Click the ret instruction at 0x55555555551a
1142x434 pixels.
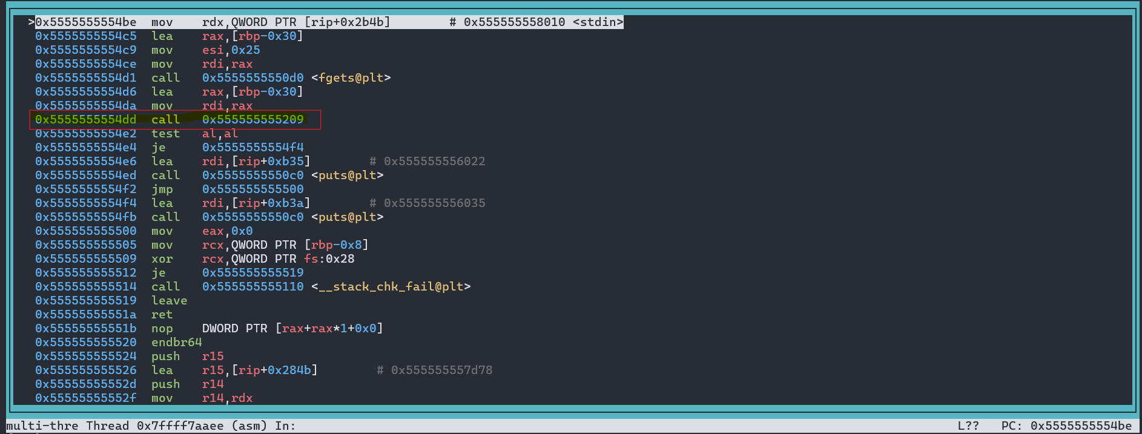[x=162, y=315]
